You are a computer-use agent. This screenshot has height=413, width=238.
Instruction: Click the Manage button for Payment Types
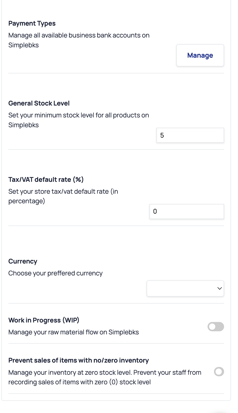(x=200, y=55)
